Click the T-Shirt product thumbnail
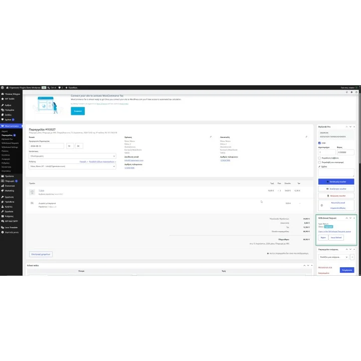Screen dimensions: 361x361 click(x=32, y=192)
